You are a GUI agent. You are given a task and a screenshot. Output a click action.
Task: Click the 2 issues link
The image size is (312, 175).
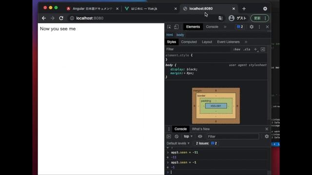coord(206,143)
